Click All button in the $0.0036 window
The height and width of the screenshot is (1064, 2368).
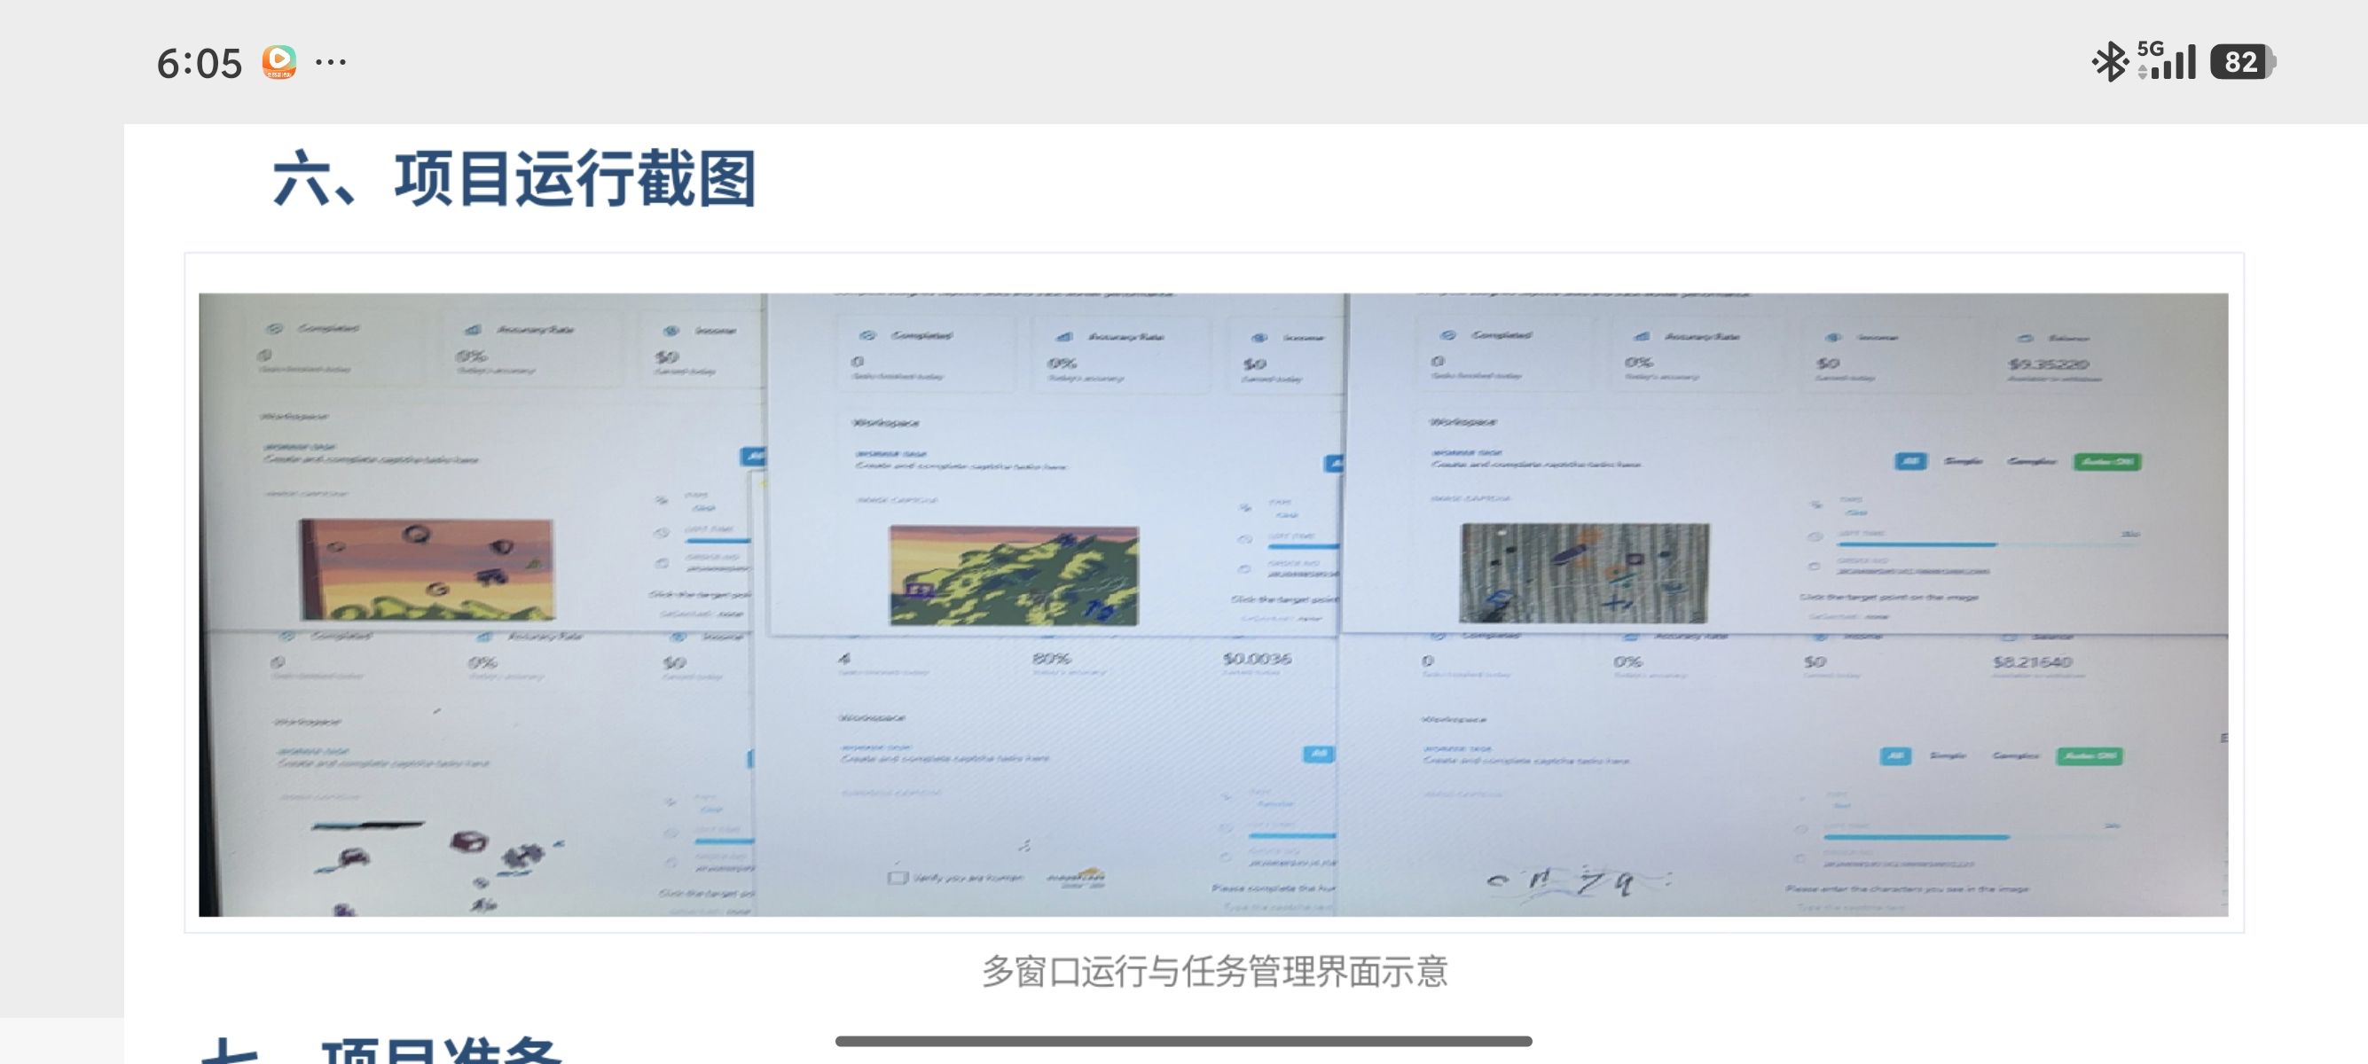1318,755
